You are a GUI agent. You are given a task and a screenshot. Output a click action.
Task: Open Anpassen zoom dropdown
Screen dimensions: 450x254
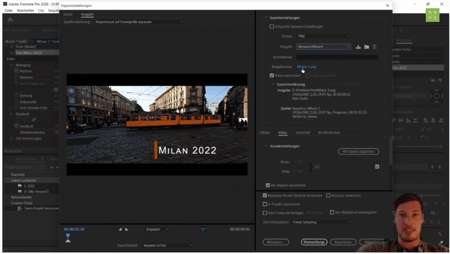(157, 229)
